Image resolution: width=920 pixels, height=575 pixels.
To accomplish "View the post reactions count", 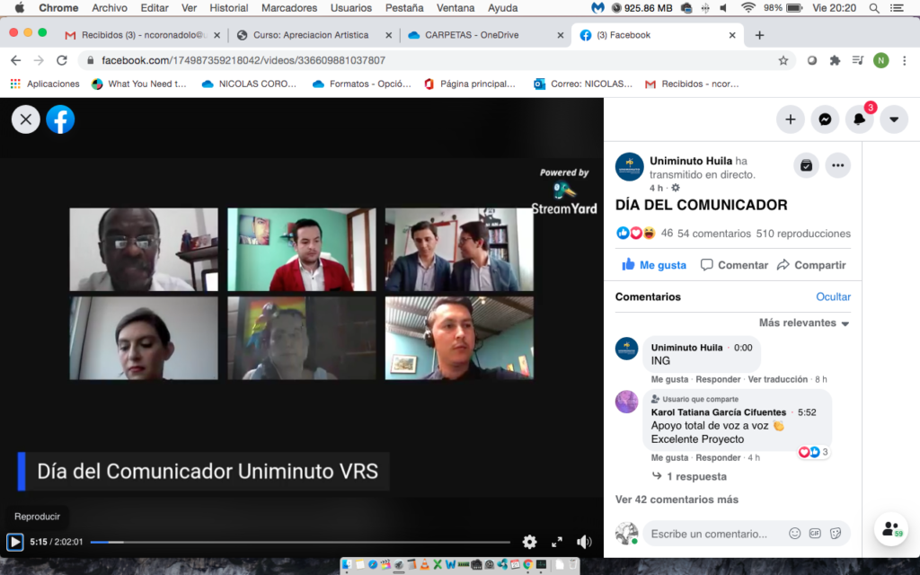I will point(668,233).
